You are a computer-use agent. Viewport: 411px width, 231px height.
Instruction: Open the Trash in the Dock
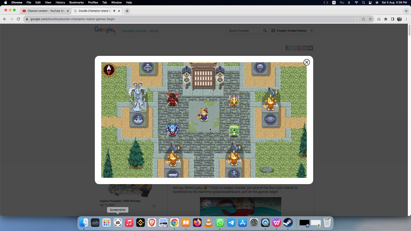[x=327, y=223]
